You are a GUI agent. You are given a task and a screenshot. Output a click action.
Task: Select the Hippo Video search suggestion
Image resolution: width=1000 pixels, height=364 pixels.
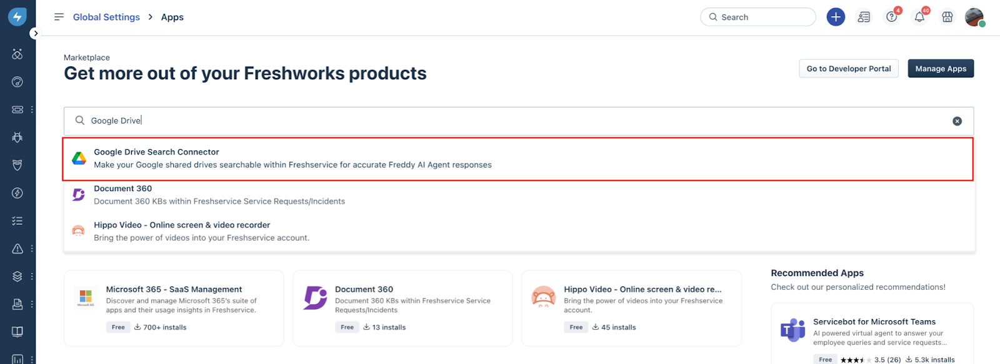(x=518, y=231)
